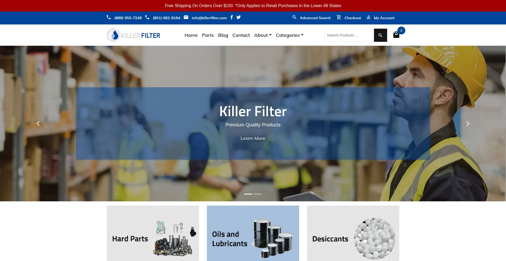Viewport: 506px width, 261px height.
Task: Open the Advanced Search link
Action: coord(315,18)
